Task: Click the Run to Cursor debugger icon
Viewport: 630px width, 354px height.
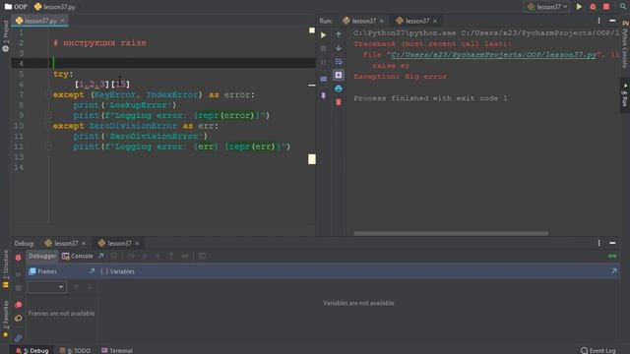Action: click(x=185, y=256)
